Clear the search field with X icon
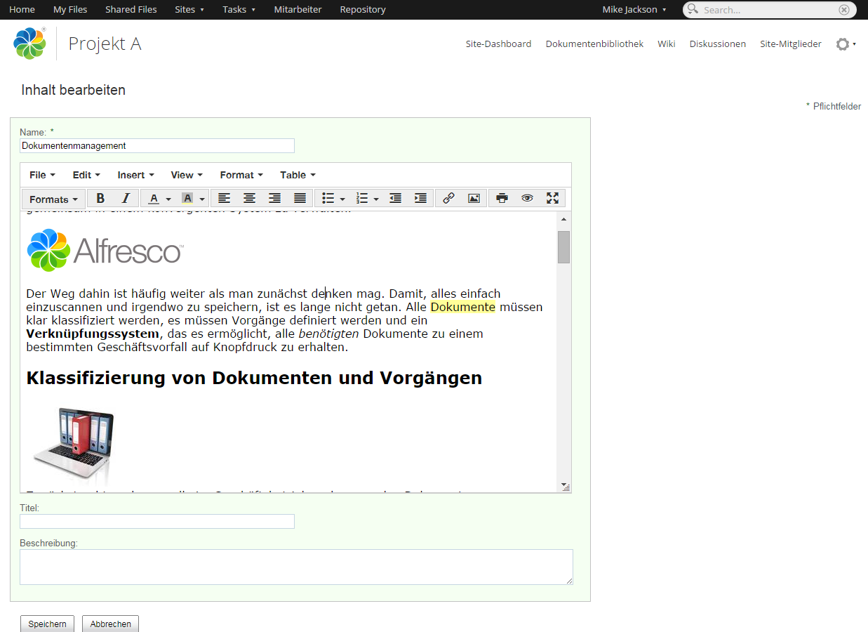868x632 pixels. pyautogui.click(x=844, y=10)
